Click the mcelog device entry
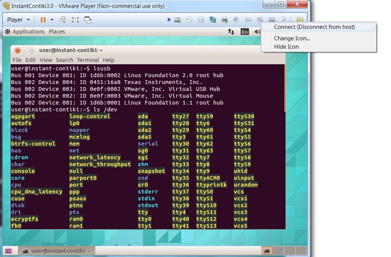The height and width of the screenshot is (257, 391). pos(79,137)
